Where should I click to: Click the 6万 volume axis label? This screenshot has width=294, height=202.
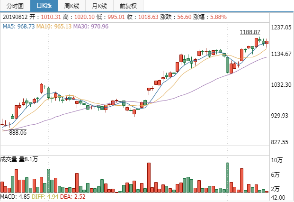[275, 175]
